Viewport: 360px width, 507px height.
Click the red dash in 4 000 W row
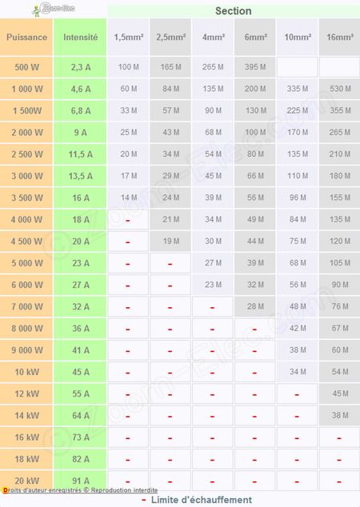tap(128, 221)
